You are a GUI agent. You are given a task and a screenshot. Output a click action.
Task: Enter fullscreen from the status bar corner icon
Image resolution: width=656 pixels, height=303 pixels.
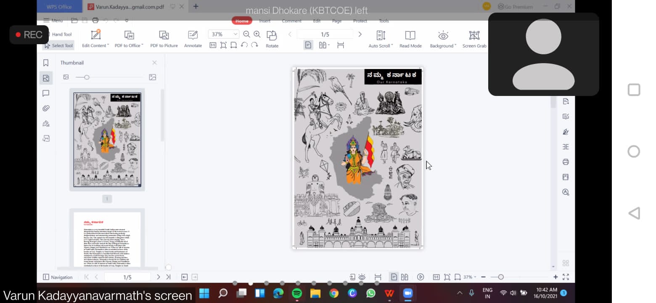click(x=566, y=277)
